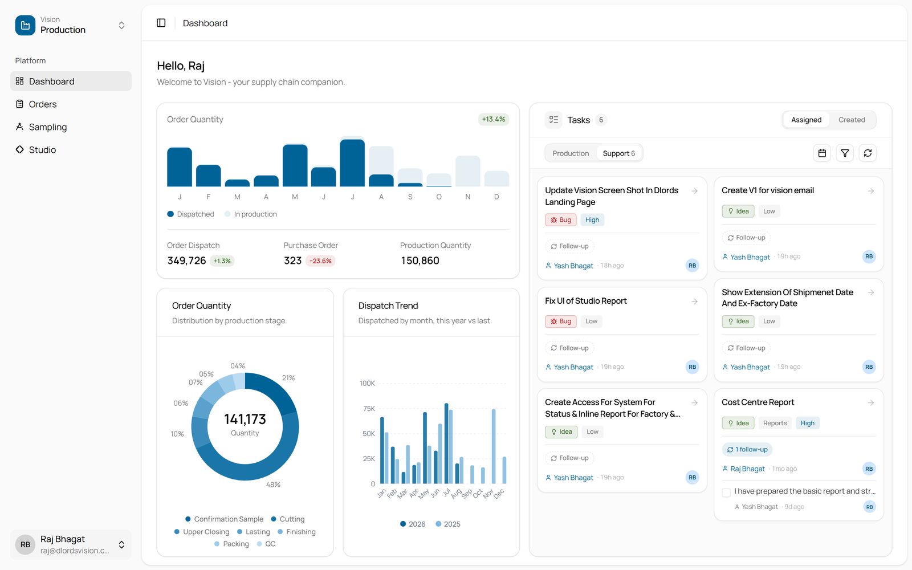Open the task filter funnel icon
This screenshot has width=912, height=570.
[845, 153]
